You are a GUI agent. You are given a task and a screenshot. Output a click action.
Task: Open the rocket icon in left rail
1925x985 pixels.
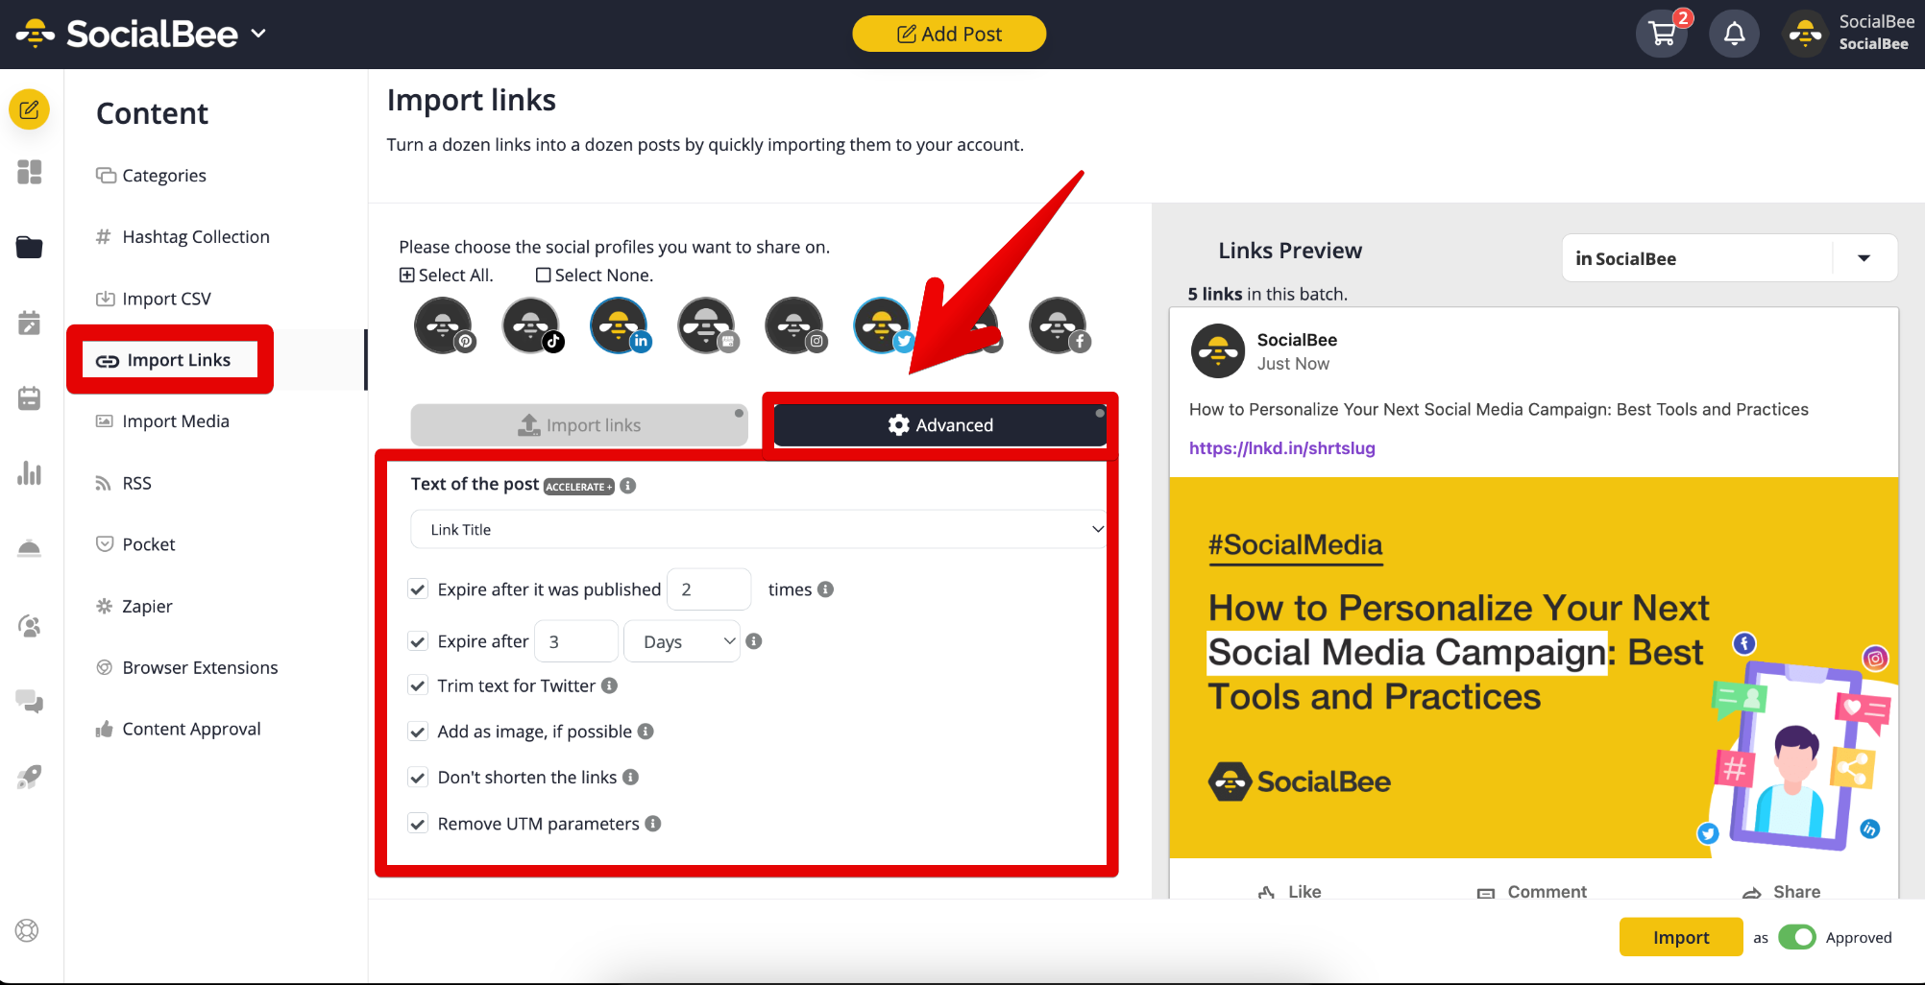coord(30,777)
